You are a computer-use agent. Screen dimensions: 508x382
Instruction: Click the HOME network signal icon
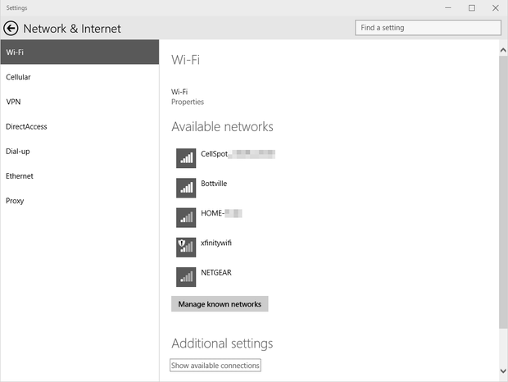tap(186, 216)
